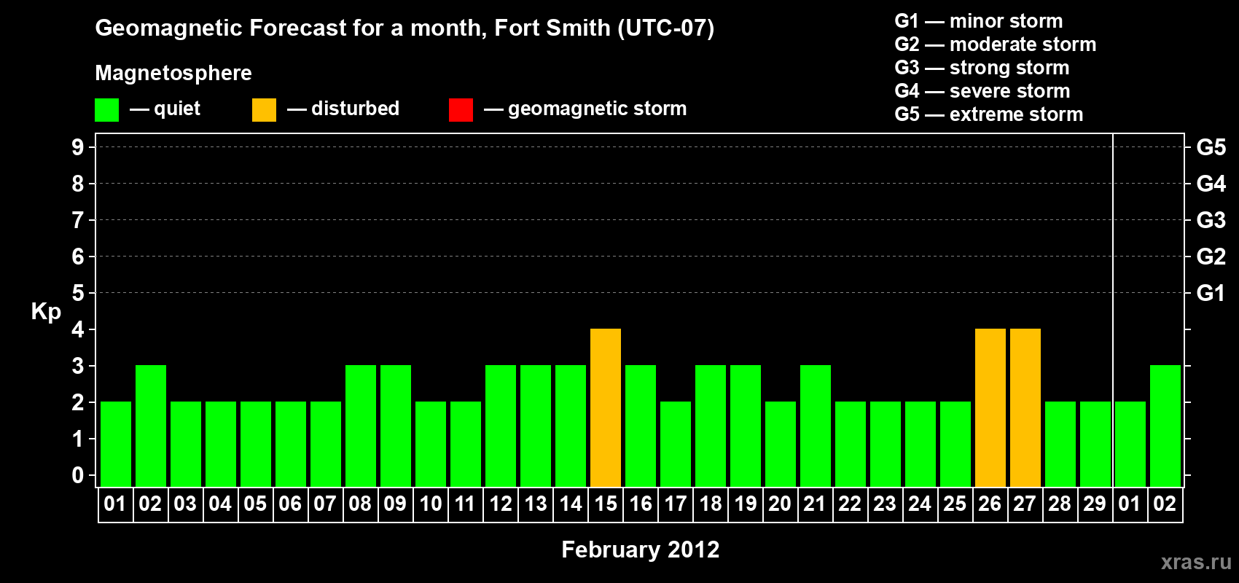The width and height of the screenshot is (1239, 583).
Task: Click the red geomagnetic storm legend swatch
Action: click(x=461, y=110)
